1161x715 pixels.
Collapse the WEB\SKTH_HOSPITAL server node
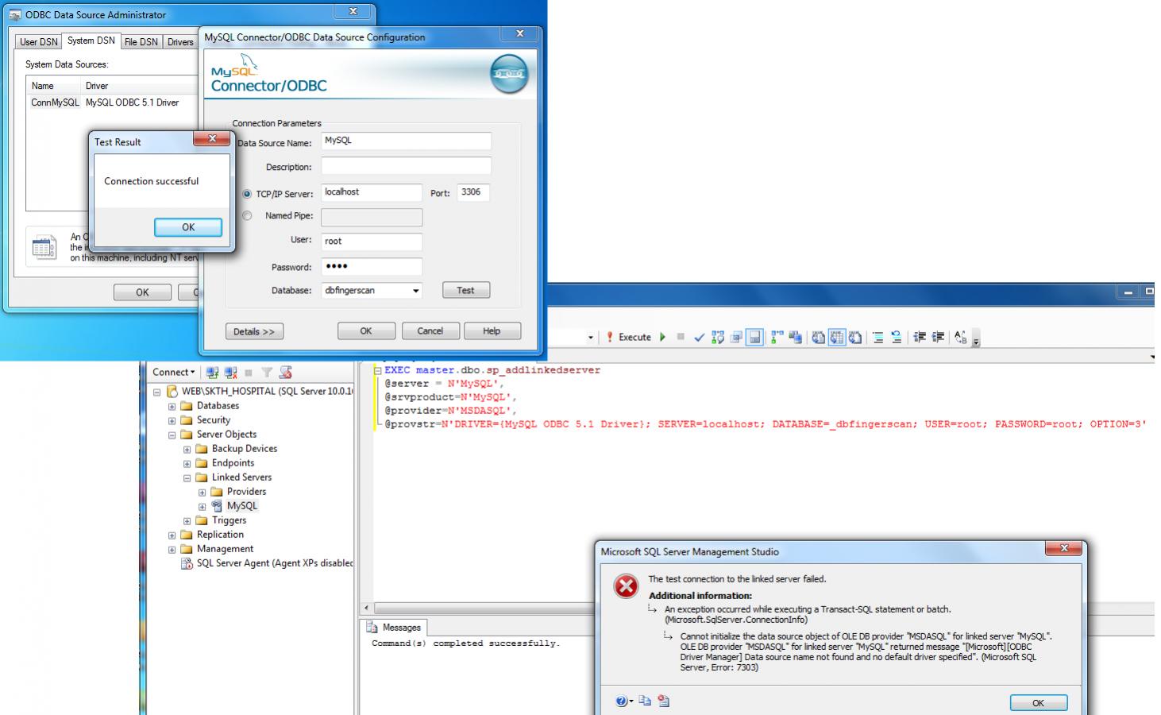click(x=156, y=392)
